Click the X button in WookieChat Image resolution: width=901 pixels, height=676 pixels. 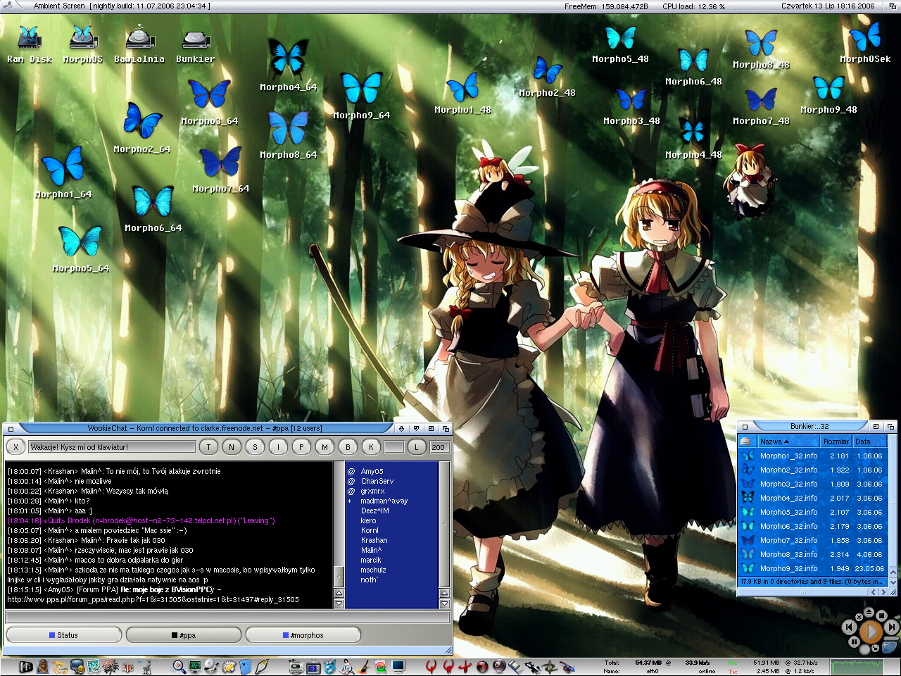tap(15, 447)
